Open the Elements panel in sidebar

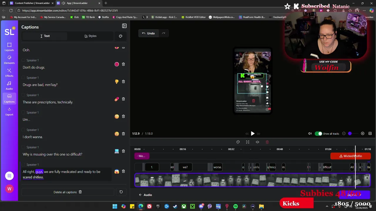click(x=9, y=60)
